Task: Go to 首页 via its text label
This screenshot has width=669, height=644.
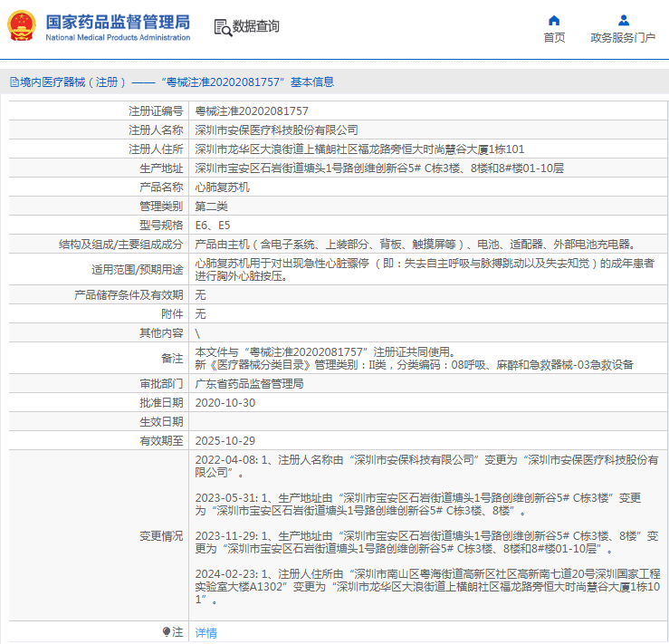Action: pyautogui.click(x=554, y=38)
